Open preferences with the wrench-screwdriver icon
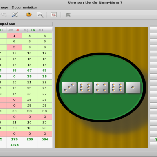The width and height of the screenshot is (157, 157). point(15,15)
